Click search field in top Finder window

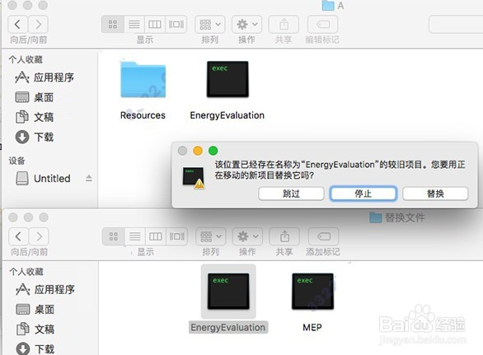tap(456, 25)
